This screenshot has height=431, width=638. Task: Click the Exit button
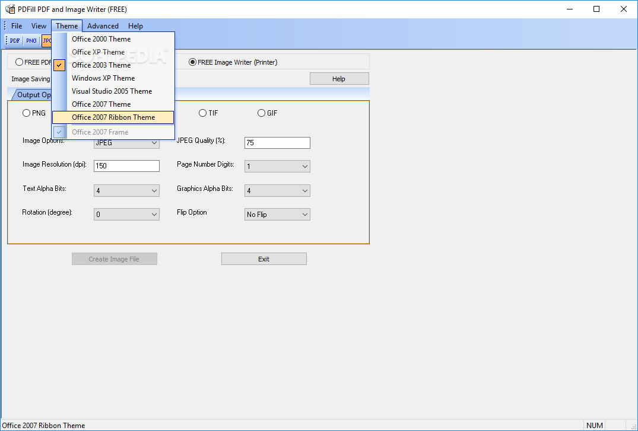[264, 259]
